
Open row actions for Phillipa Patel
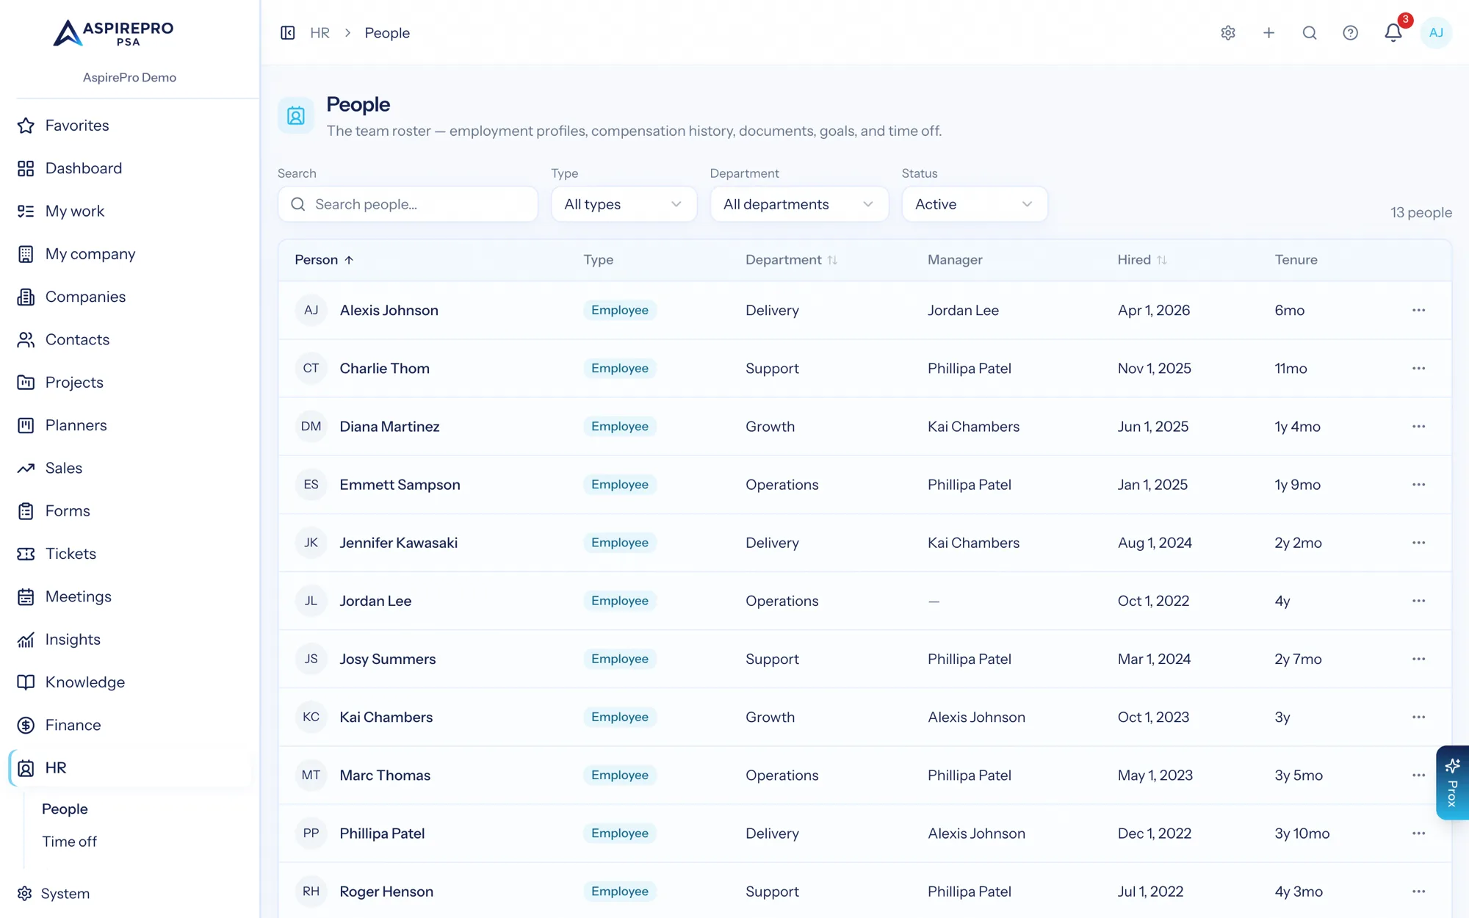point(1418,833)
